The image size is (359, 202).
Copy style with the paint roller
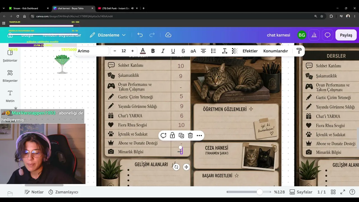pos(299,51)
